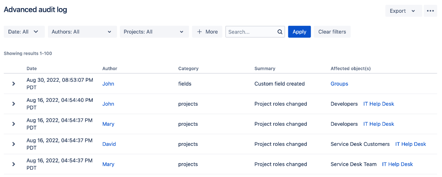This screenshot has width=442, height=177.
Task: Focus the Search input field
Action: pyautogui.click(x=252, y=32)
